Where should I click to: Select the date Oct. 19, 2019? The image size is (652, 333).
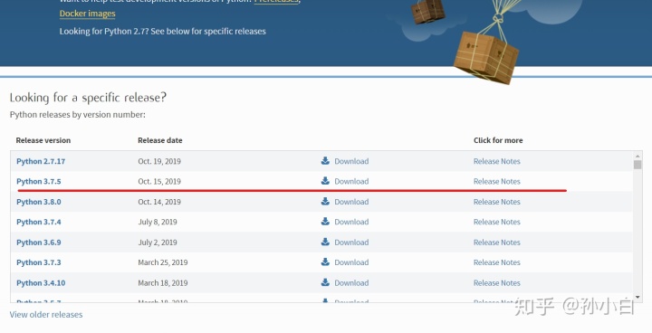click(159, 161)
